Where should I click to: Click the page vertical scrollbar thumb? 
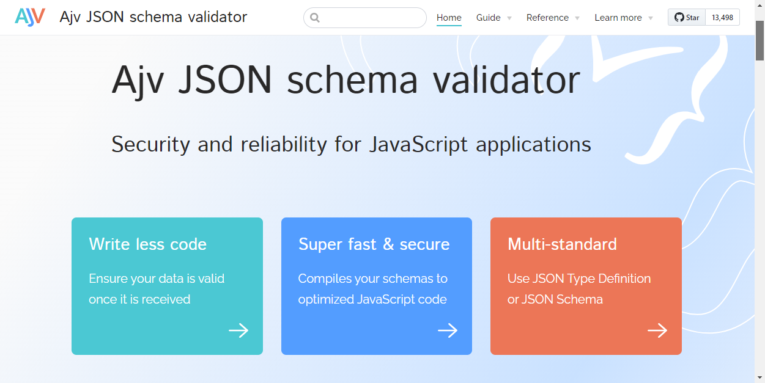click(759, 40)
